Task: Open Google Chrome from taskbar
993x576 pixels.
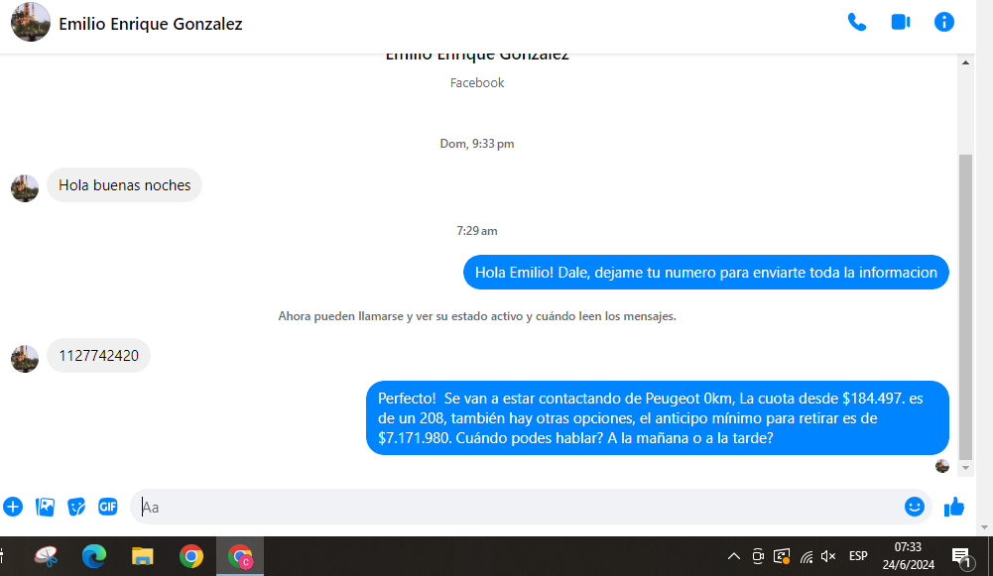Action: coord(191,556)
